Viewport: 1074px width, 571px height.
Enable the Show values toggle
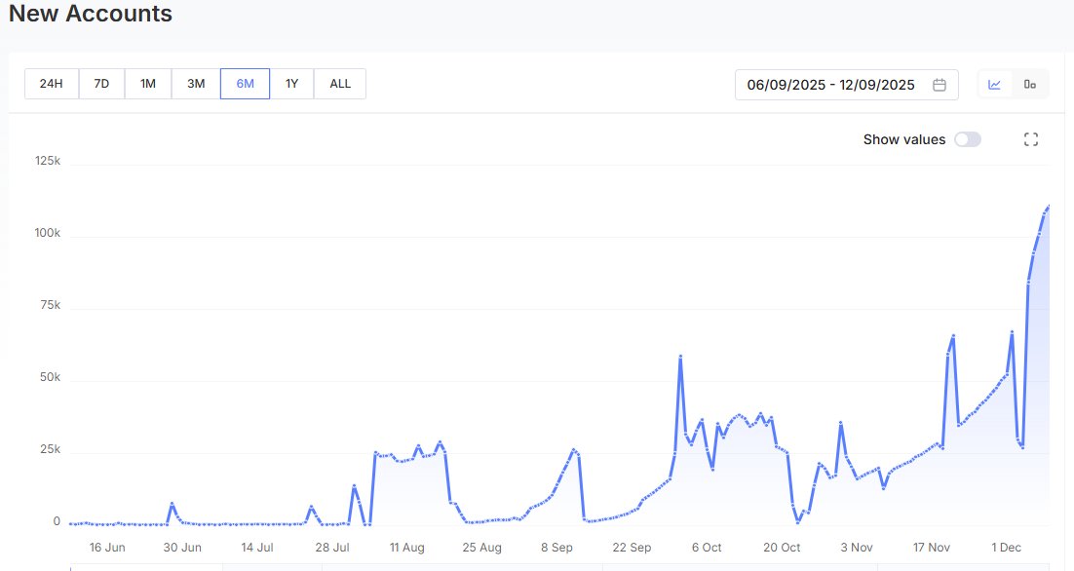pyautogui.click(x=967, y=139)
